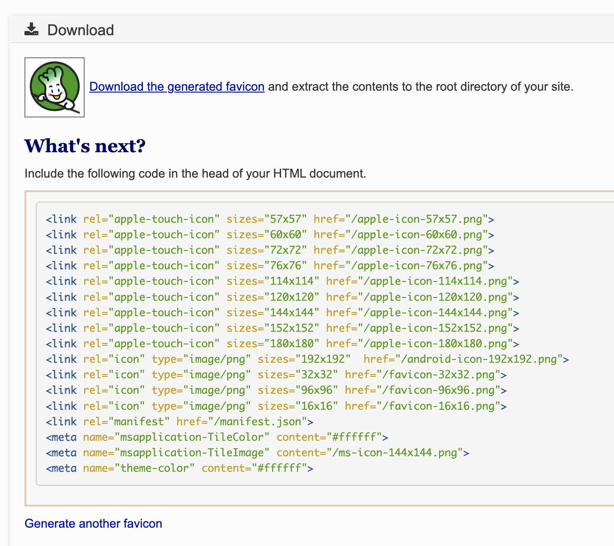Image resolution: width=614 pixels, height=546 pixels.
Task: Click the apple-touch-icon 57x57 code line
Action: click(270, 219)
